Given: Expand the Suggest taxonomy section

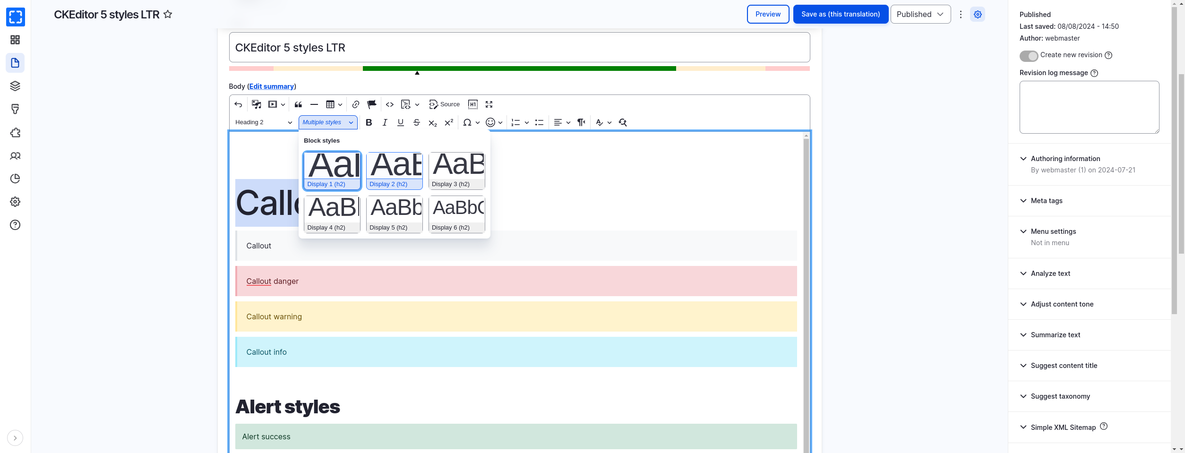Looking at the screenshot, I should tap(1060, 396).
